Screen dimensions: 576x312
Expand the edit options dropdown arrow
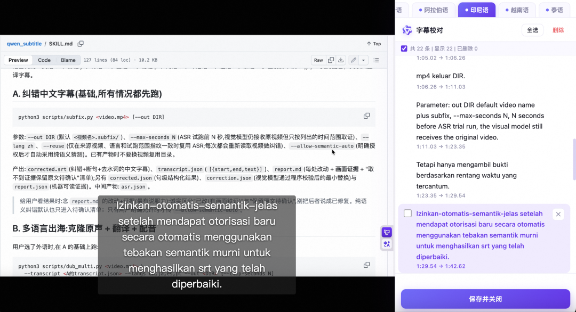point(363,60)
